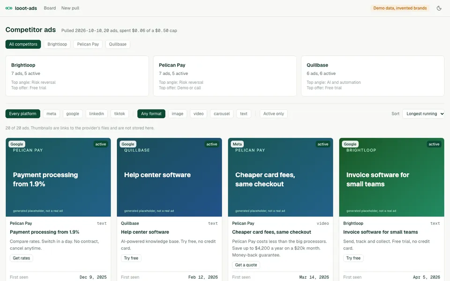Filter ads by google platform
Viewport: 450px width, 281px height.
(73, 114)
